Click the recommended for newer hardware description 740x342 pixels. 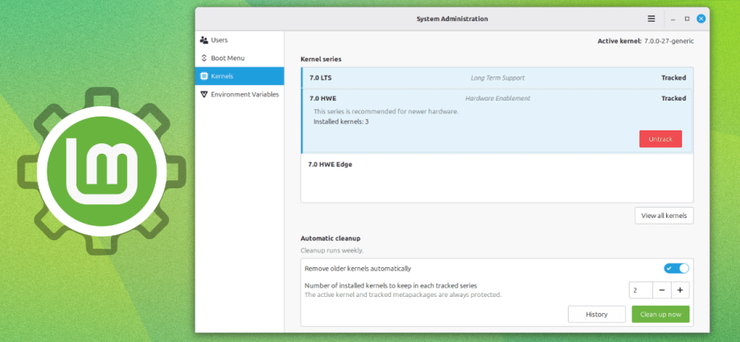tap(386, 112)
